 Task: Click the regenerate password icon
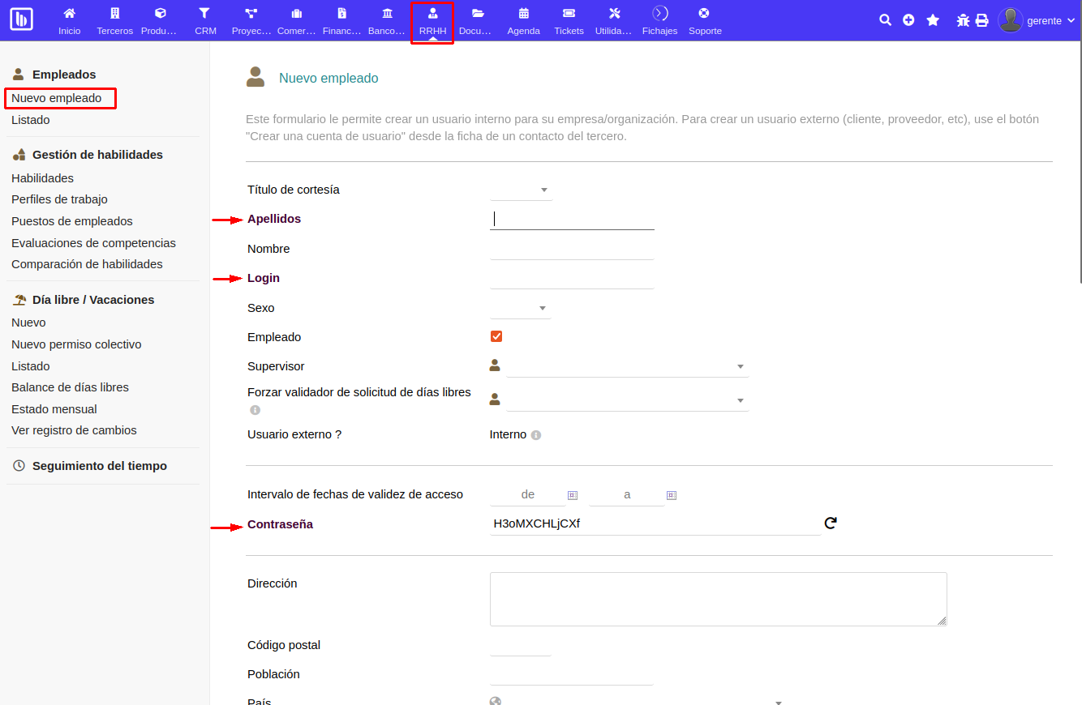tap(830, 523)
